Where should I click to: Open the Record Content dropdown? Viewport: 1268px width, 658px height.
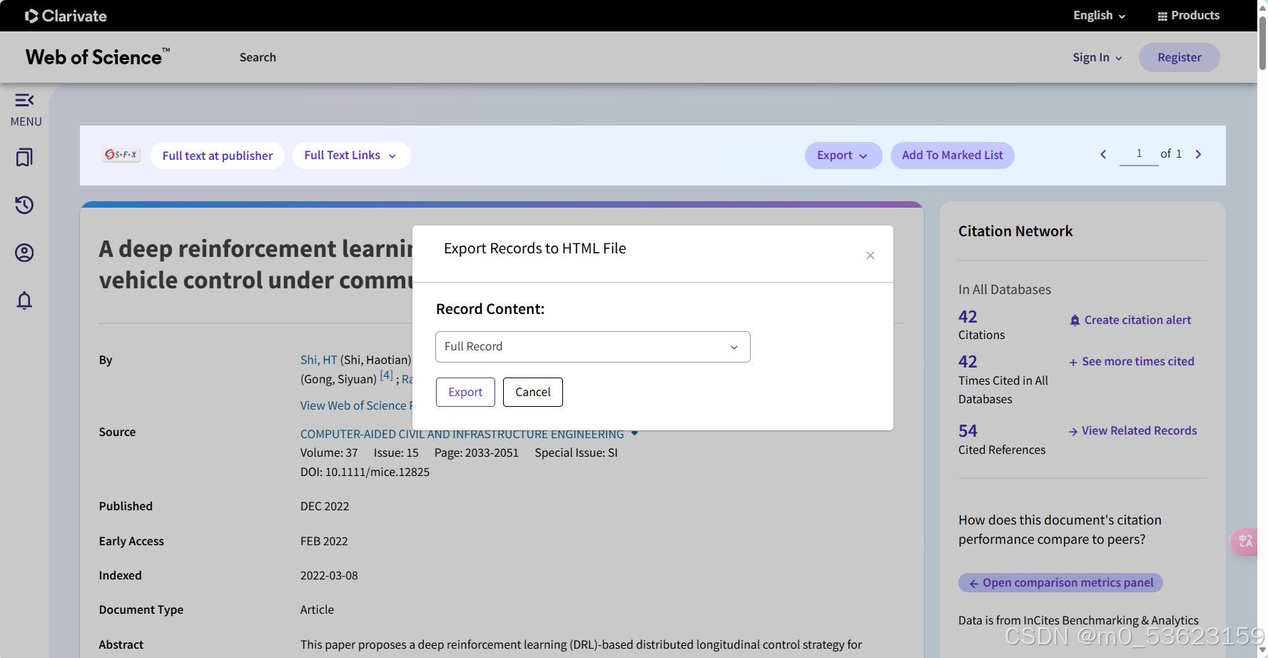click(x=592, y=347)
